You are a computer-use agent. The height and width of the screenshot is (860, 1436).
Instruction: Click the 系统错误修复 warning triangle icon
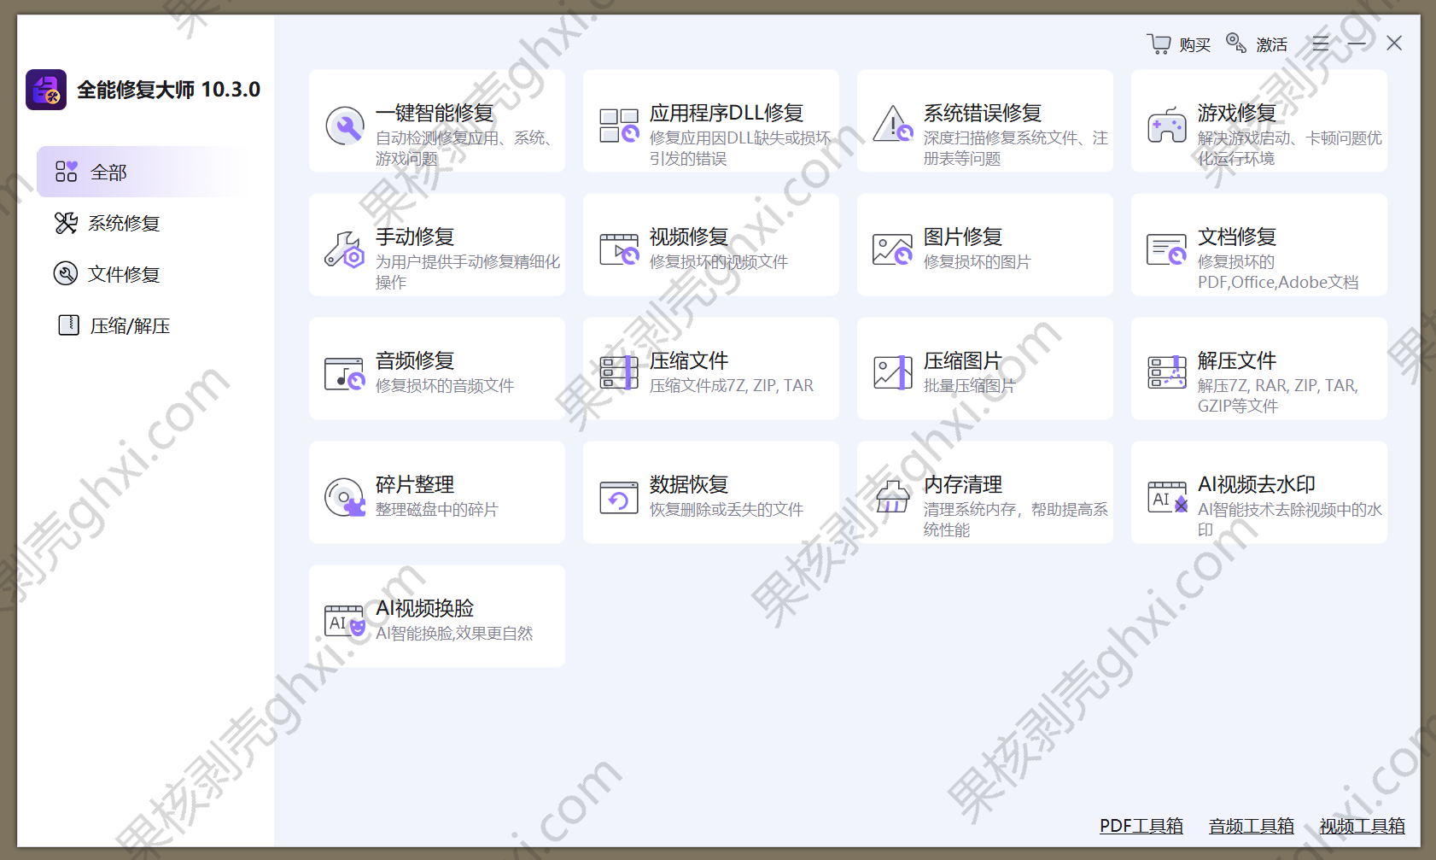click(x=893, y=124)
